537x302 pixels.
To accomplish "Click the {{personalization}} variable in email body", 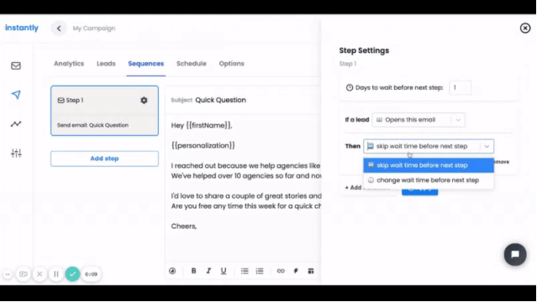I will 203,145.
